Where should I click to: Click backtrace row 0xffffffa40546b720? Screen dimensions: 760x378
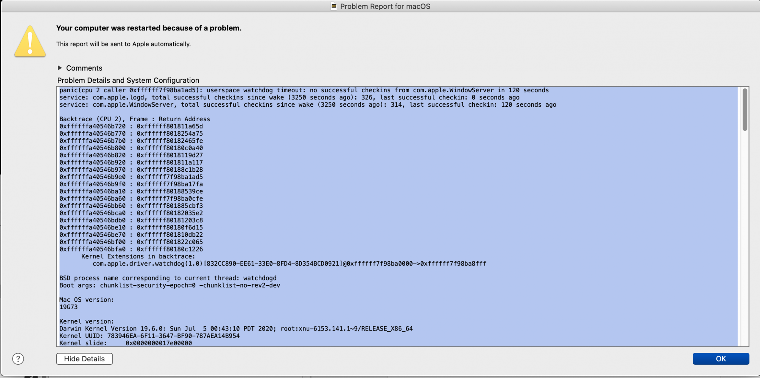click(131, 127)
